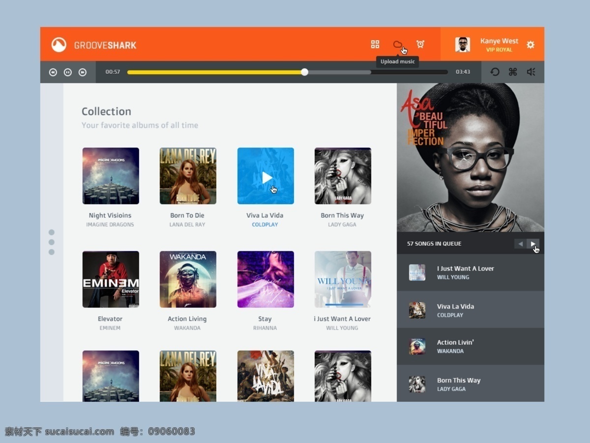Click Kanye West's profile avatar
The height and width of the screenshot is (443, 590).
462,45
